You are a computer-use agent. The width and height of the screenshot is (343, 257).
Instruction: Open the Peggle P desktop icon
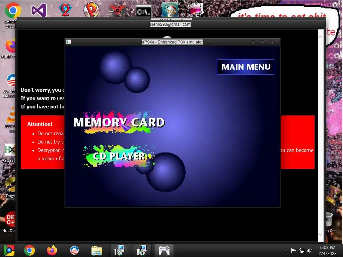pyautogui.click(x=91, y=10)
